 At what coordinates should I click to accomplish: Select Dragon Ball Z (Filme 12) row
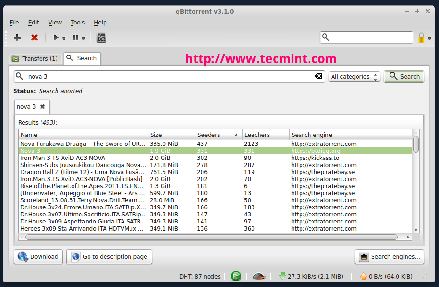(215, 172)
